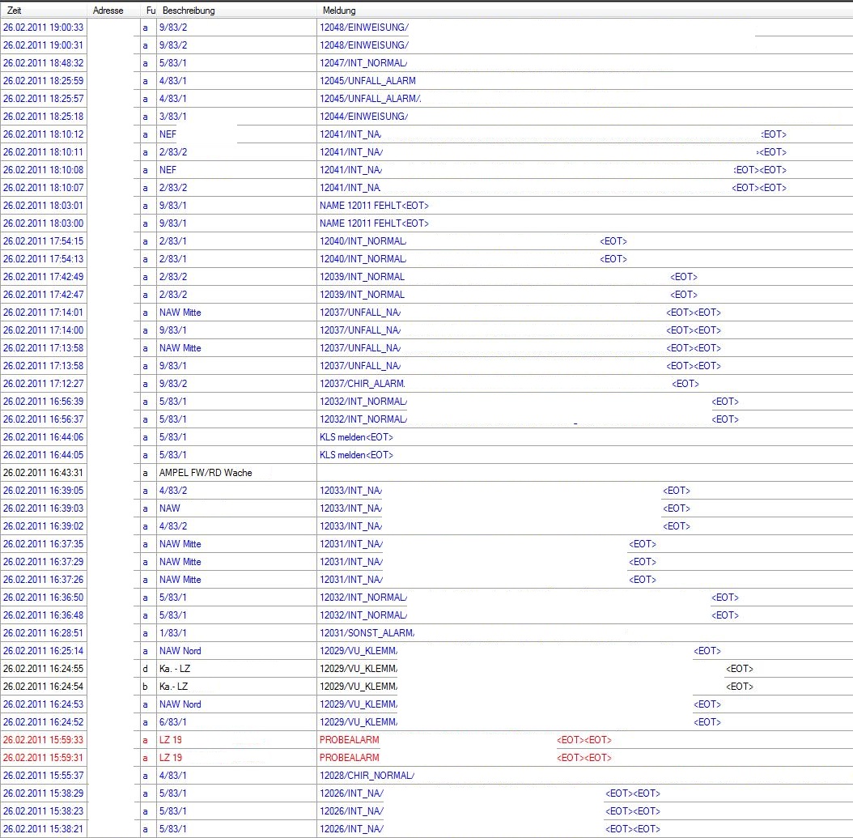Select the 12031/SONST_ALARM message
The image size is (853, 838).
pos(367,633)
